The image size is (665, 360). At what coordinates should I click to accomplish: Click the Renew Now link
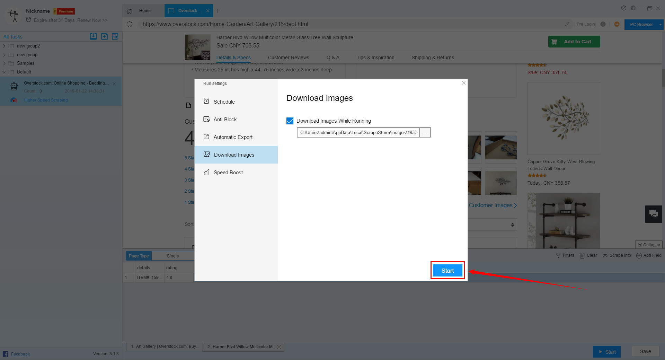(x=92, y=20)
